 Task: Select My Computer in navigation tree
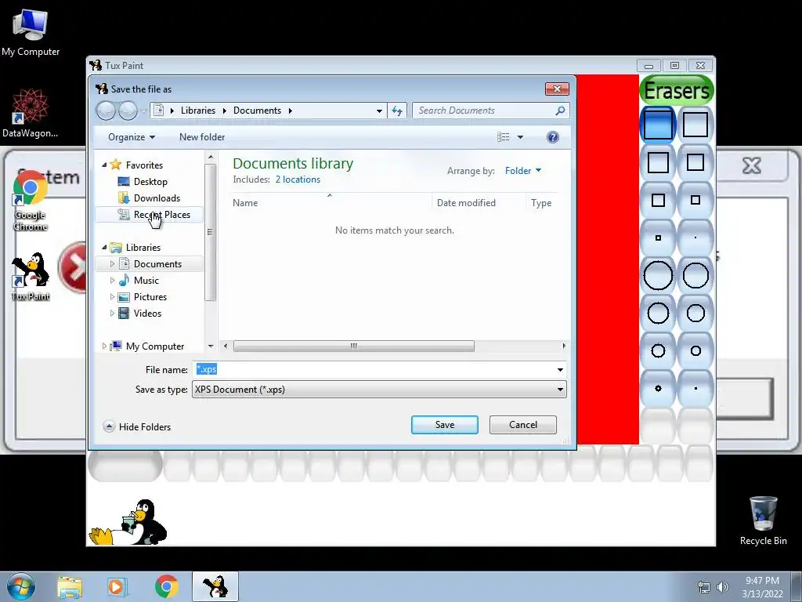pyautogui.click(x=154, y=346)
